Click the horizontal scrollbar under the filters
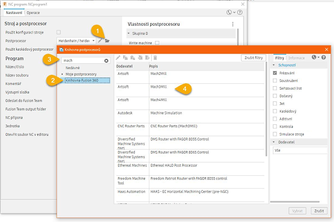The image size is (334, 222). tap(295, 202)
